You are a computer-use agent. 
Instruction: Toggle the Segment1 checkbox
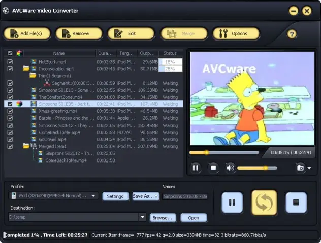point(10,83)
